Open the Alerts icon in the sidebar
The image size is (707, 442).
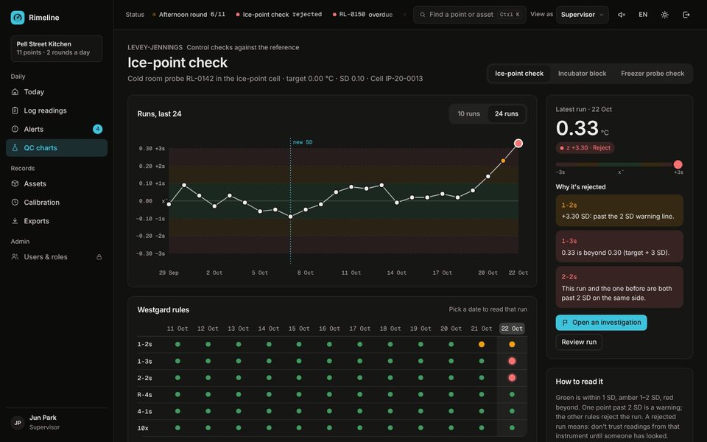15,129
